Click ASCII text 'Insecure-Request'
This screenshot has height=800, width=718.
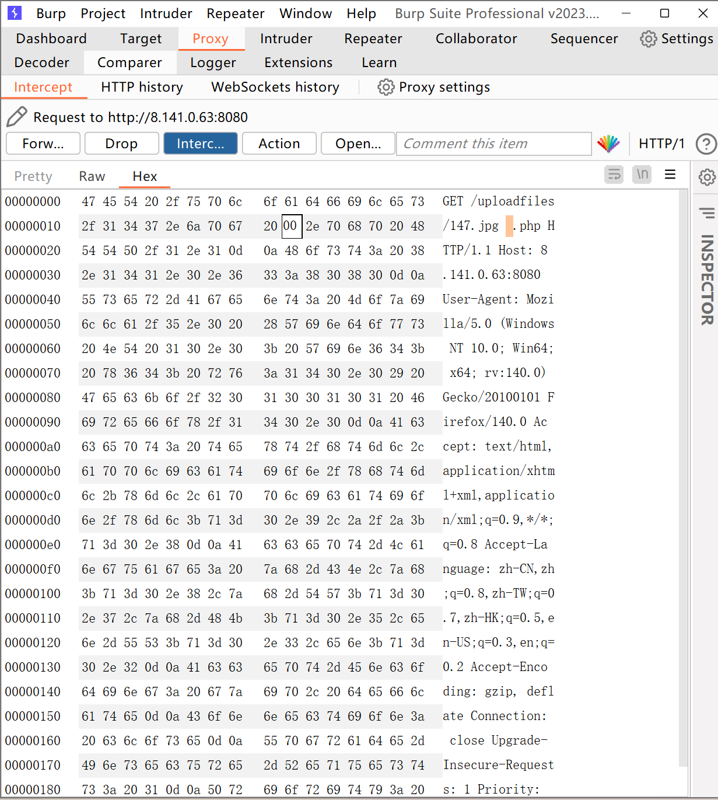coord(498,765)
